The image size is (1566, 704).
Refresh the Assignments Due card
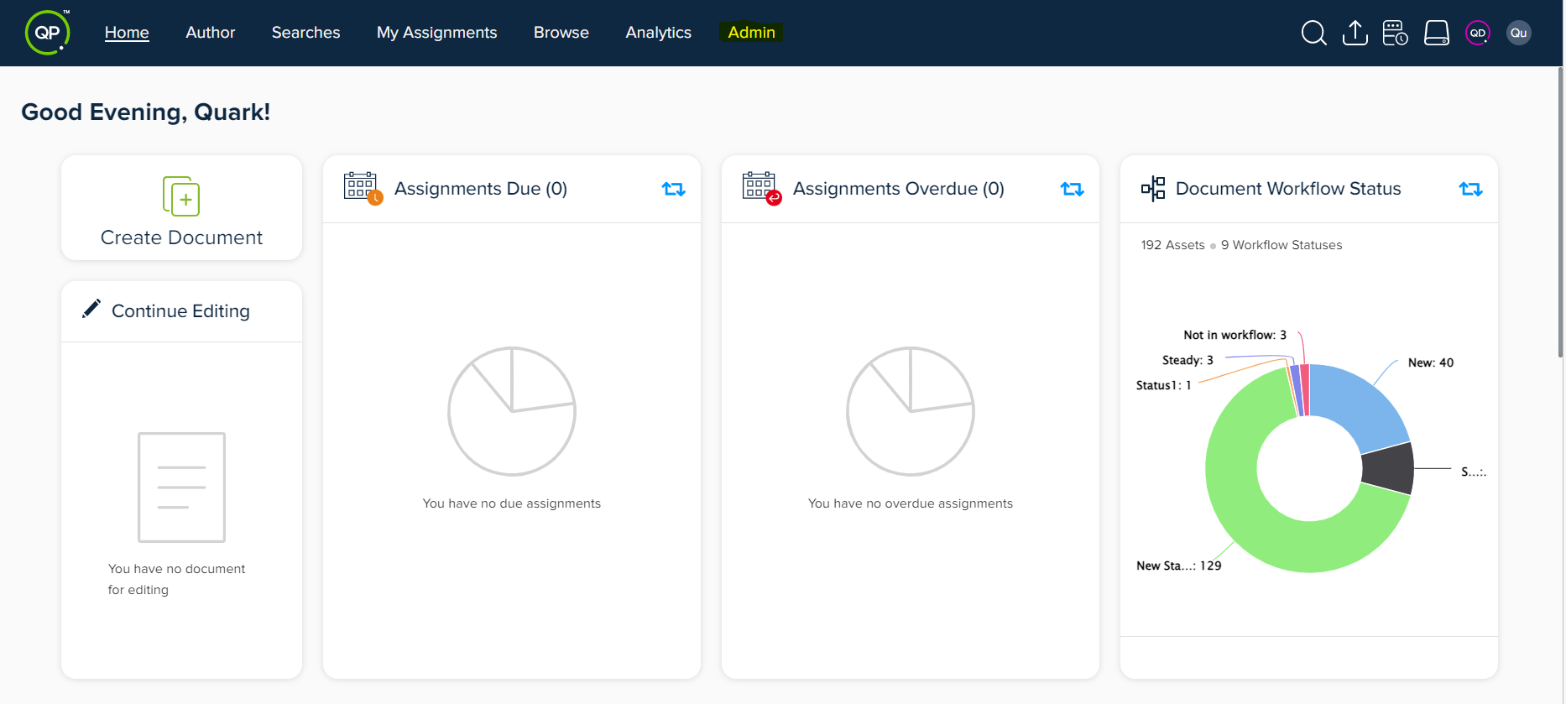click(673, 189)
